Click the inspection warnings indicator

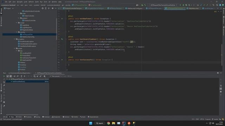coord(216,12)
